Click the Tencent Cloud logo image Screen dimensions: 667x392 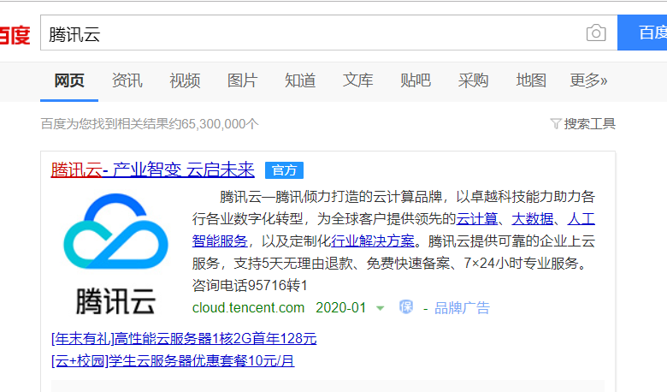115,254
